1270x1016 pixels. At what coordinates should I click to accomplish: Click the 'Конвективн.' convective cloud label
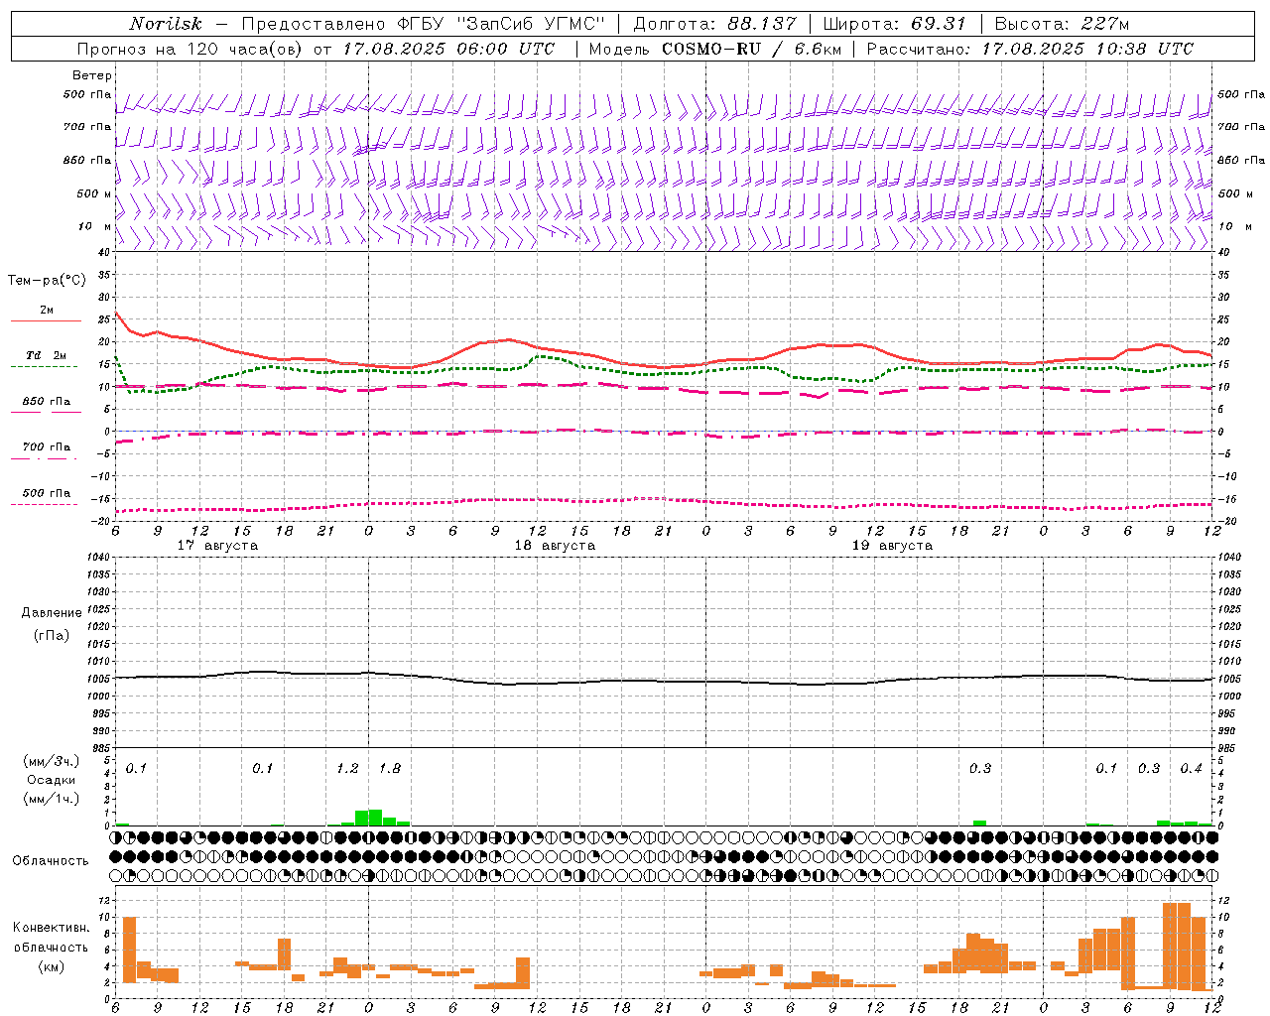tap(52, 928)
